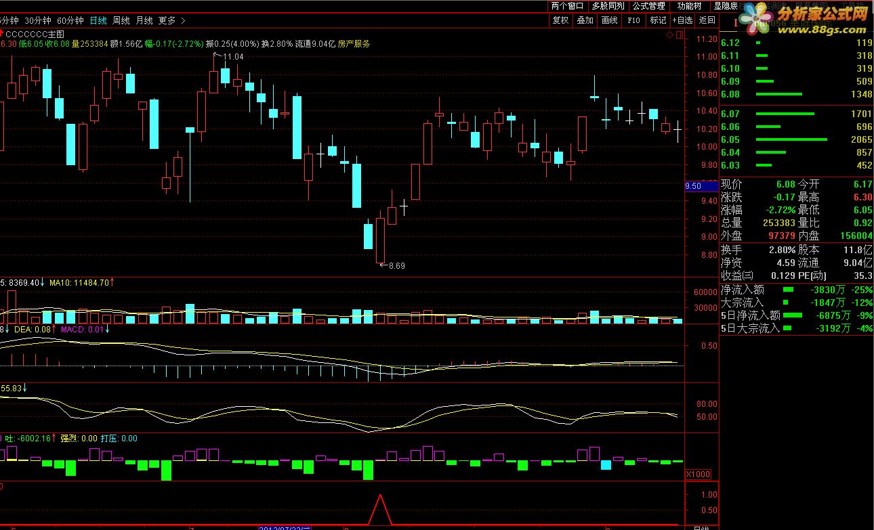The image size is (874, 530).
Task: Select the 日线 daily chart tab
Action: point(98,20)
